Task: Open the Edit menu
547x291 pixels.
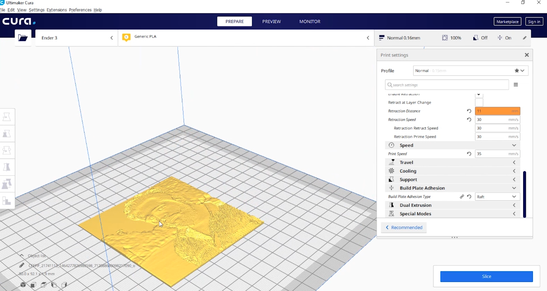Action: 11,10
